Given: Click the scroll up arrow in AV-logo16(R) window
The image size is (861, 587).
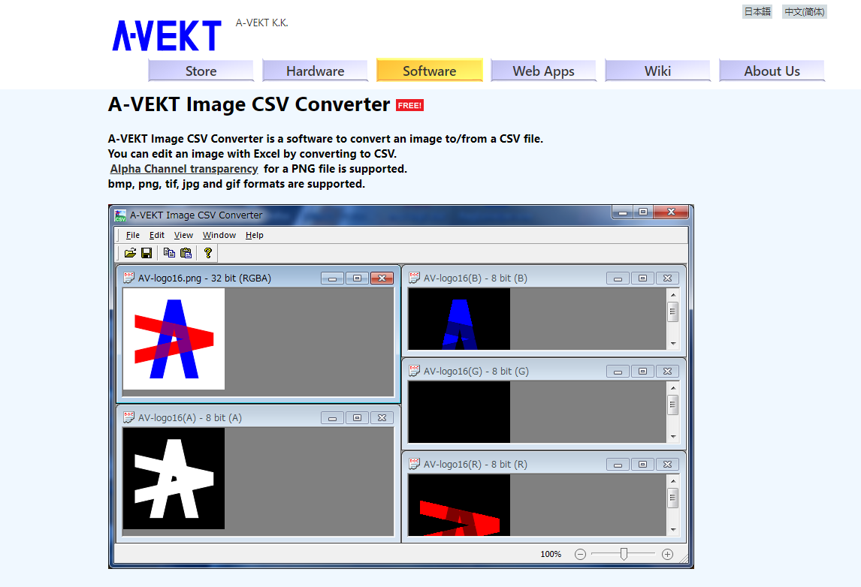Looking at the screenshot, I should [x=673, y=481].
